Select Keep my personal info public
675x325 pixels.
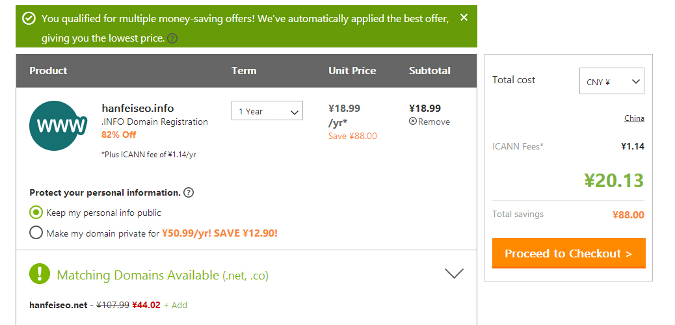36,212
